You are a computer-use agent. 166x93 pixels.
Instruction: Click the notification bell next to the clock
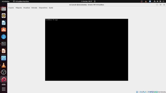[x=95, y=1]
